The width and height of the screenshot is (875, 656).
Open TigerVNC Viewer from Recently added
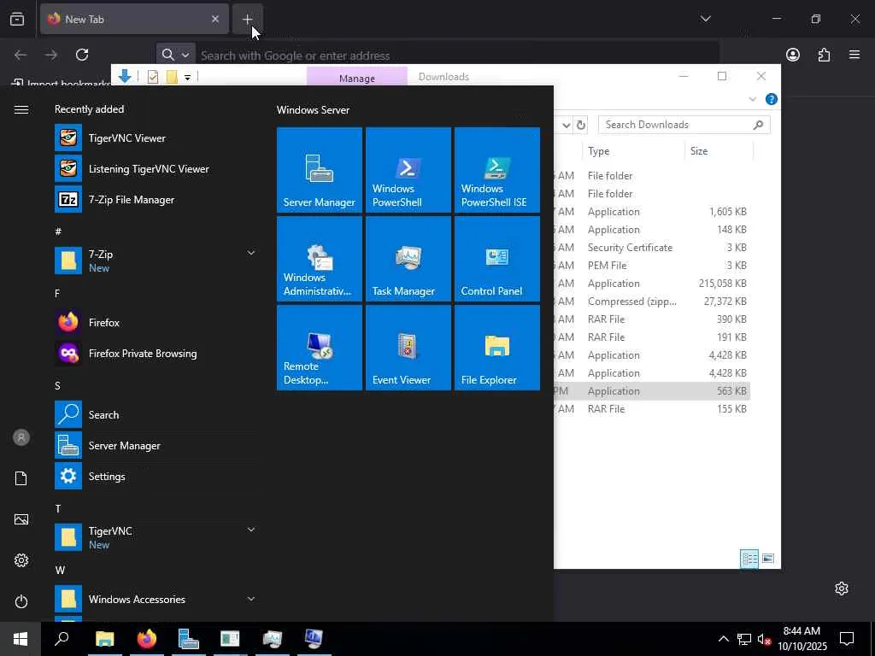point(156,138)
